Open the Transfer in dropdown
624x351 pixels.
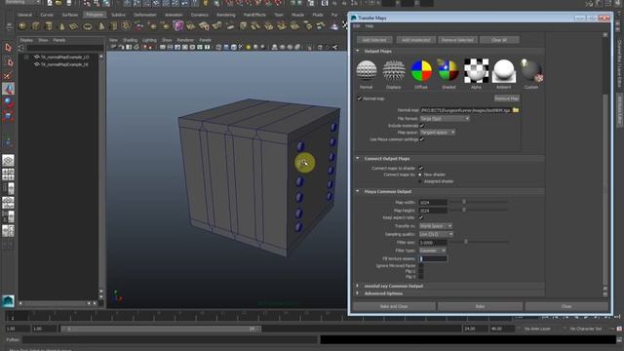[x=436, y=226]
